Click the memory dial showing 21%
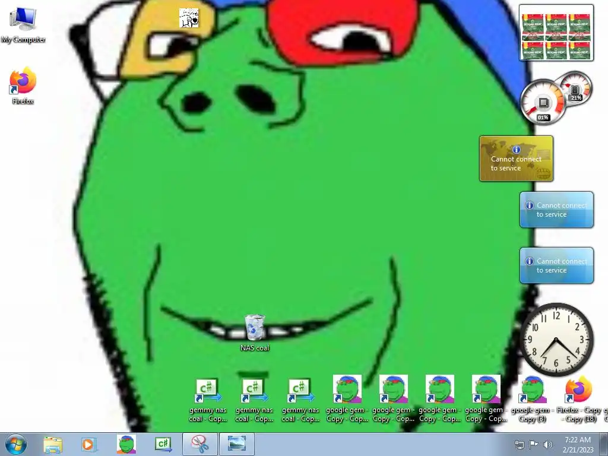 [575, 88]
